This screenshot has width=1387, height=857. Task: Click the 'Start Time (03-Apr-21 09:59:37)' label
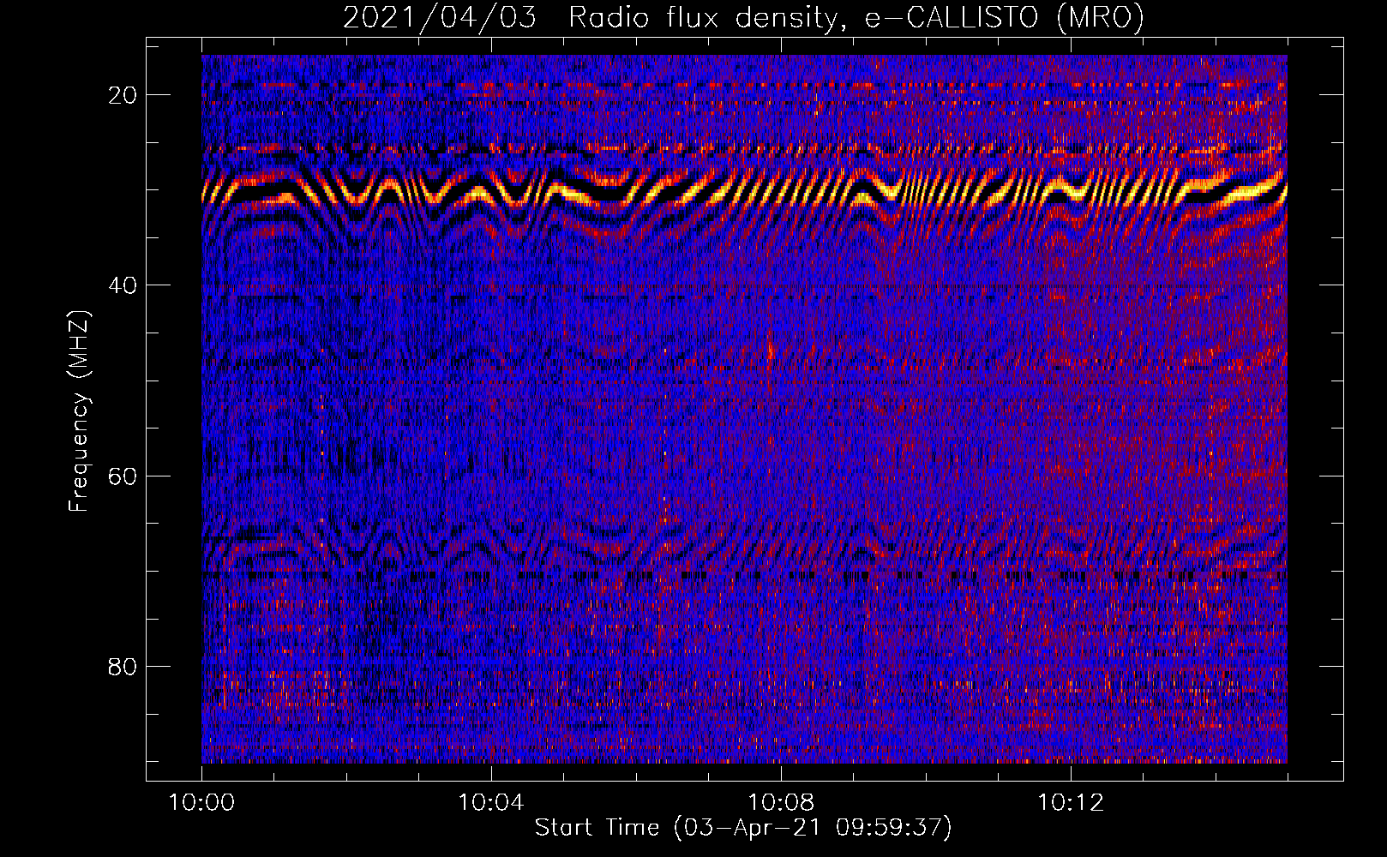coord(743,828)
